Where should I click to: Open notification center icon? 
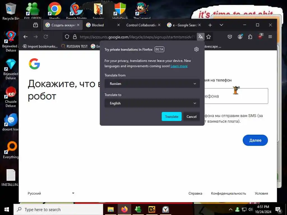click(278, 210)
